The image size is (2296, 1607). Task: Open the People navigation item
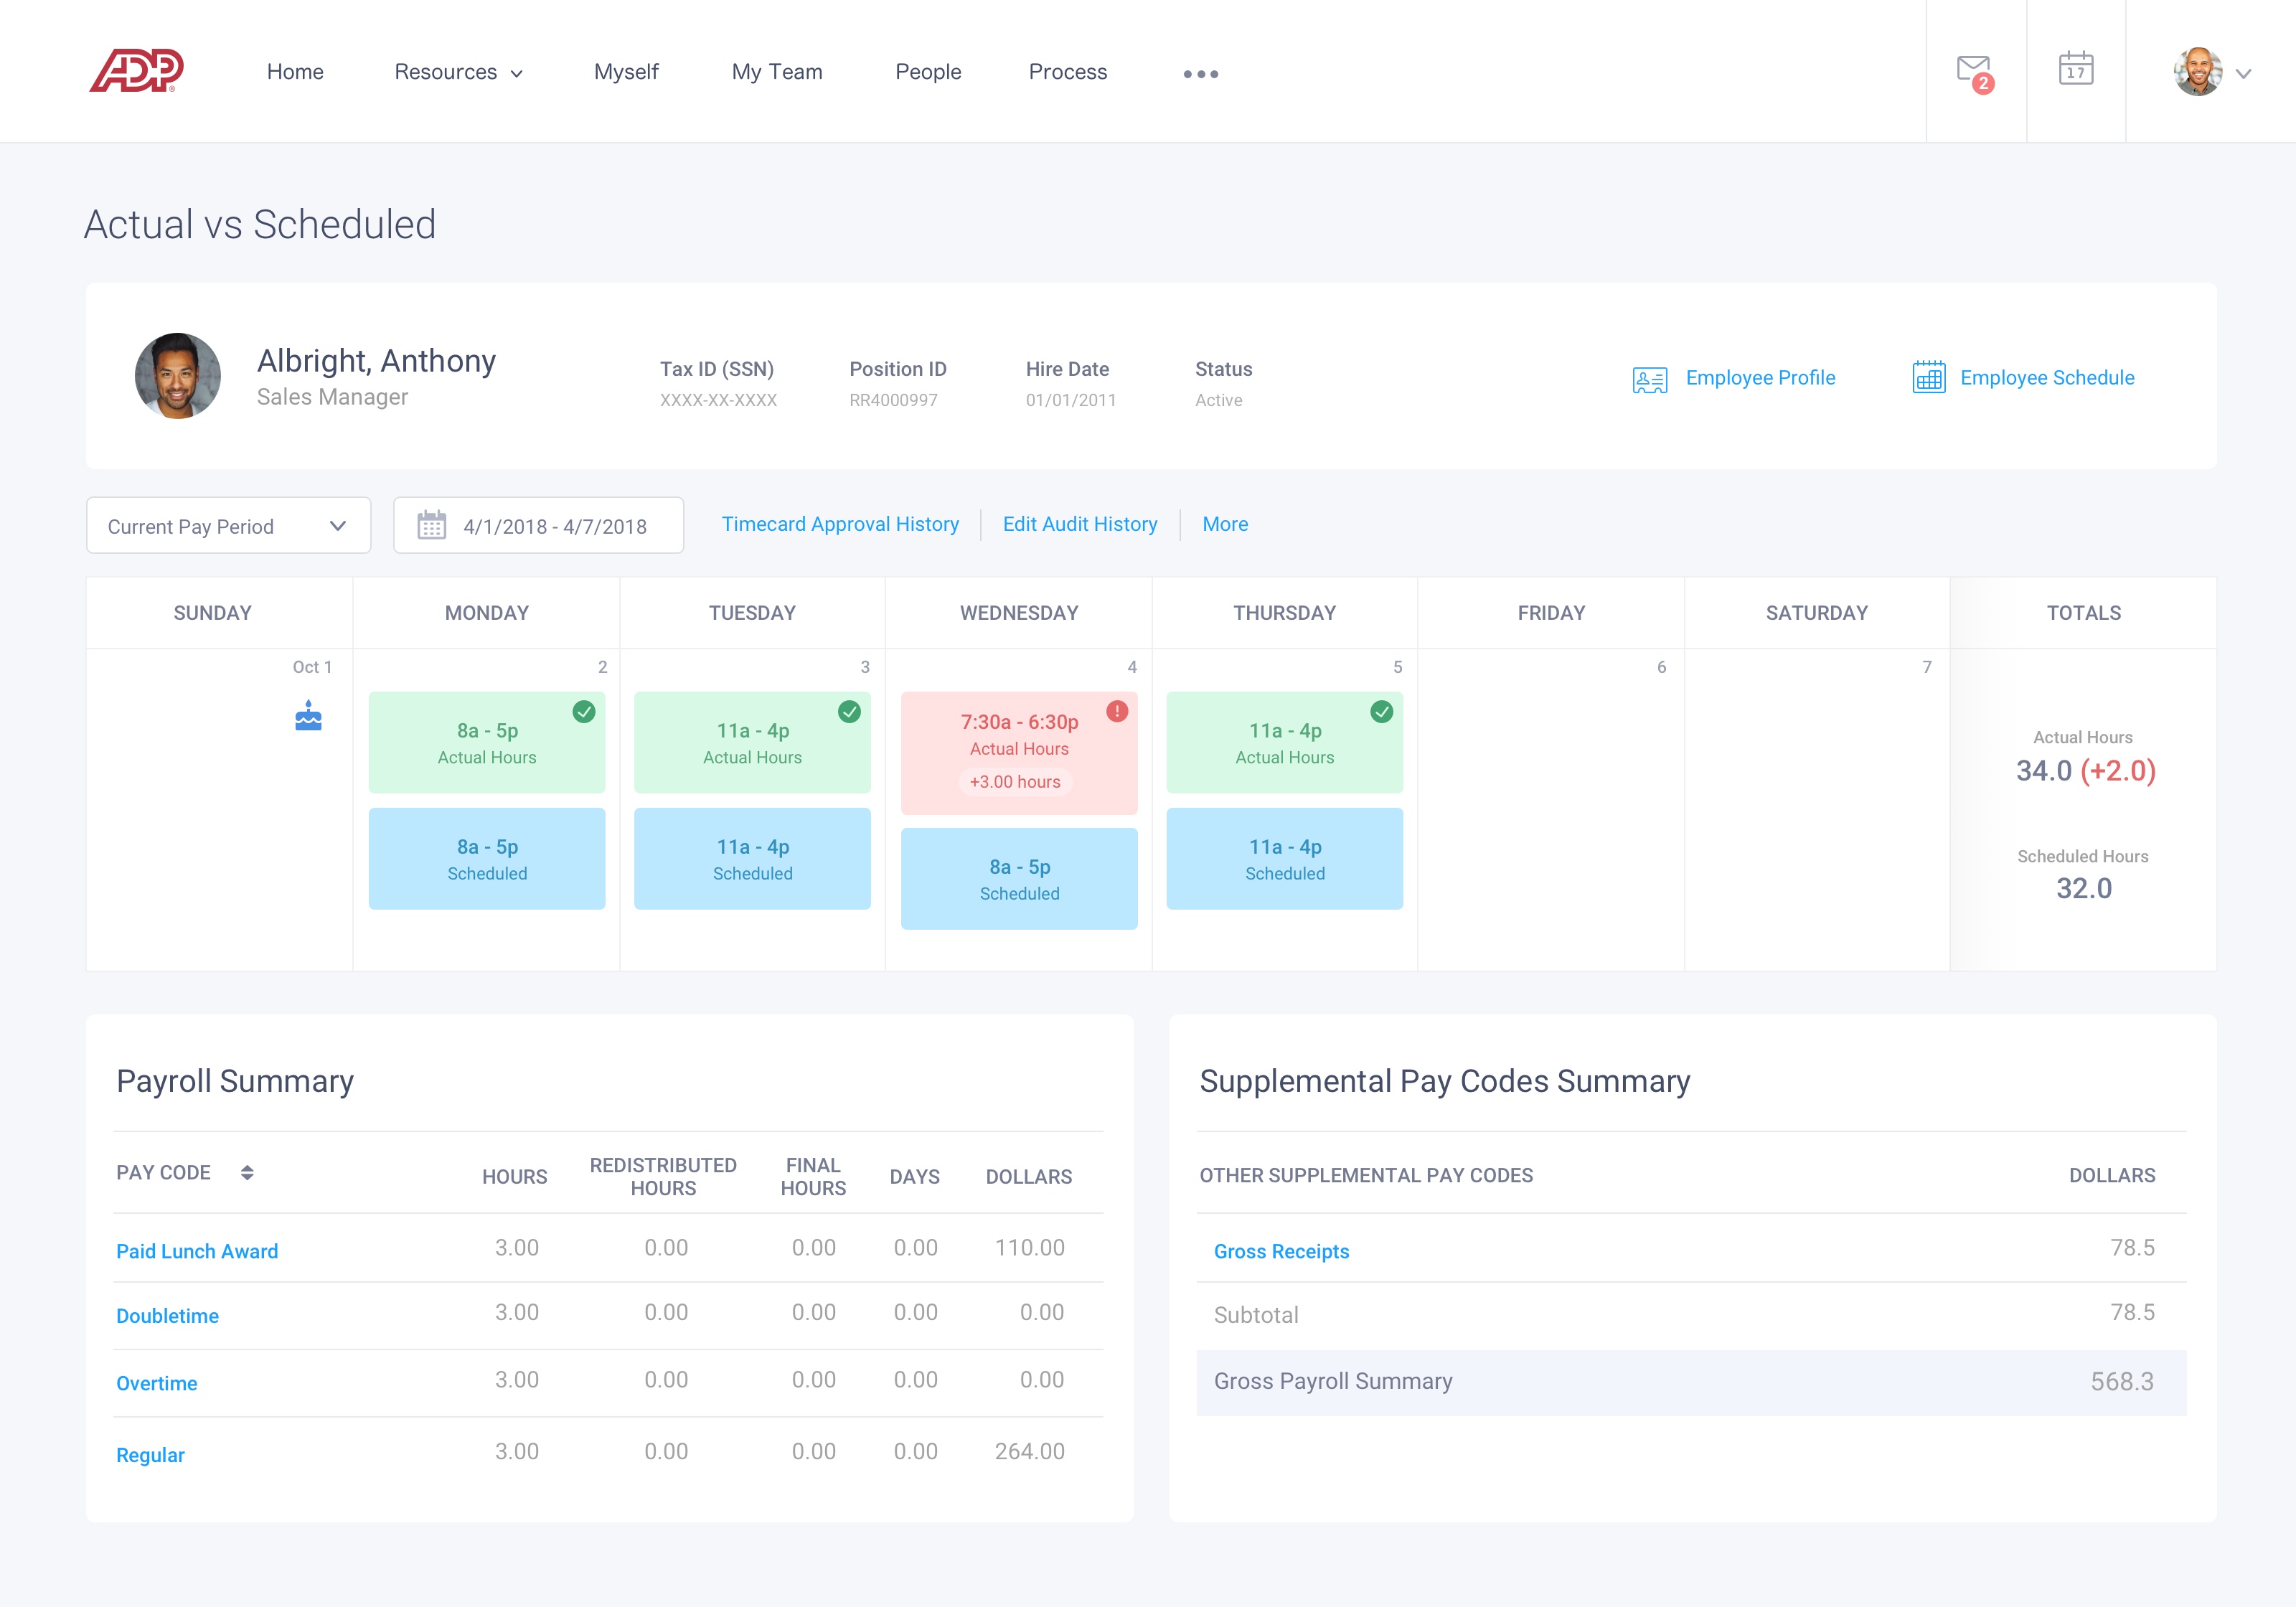(927, 72)
